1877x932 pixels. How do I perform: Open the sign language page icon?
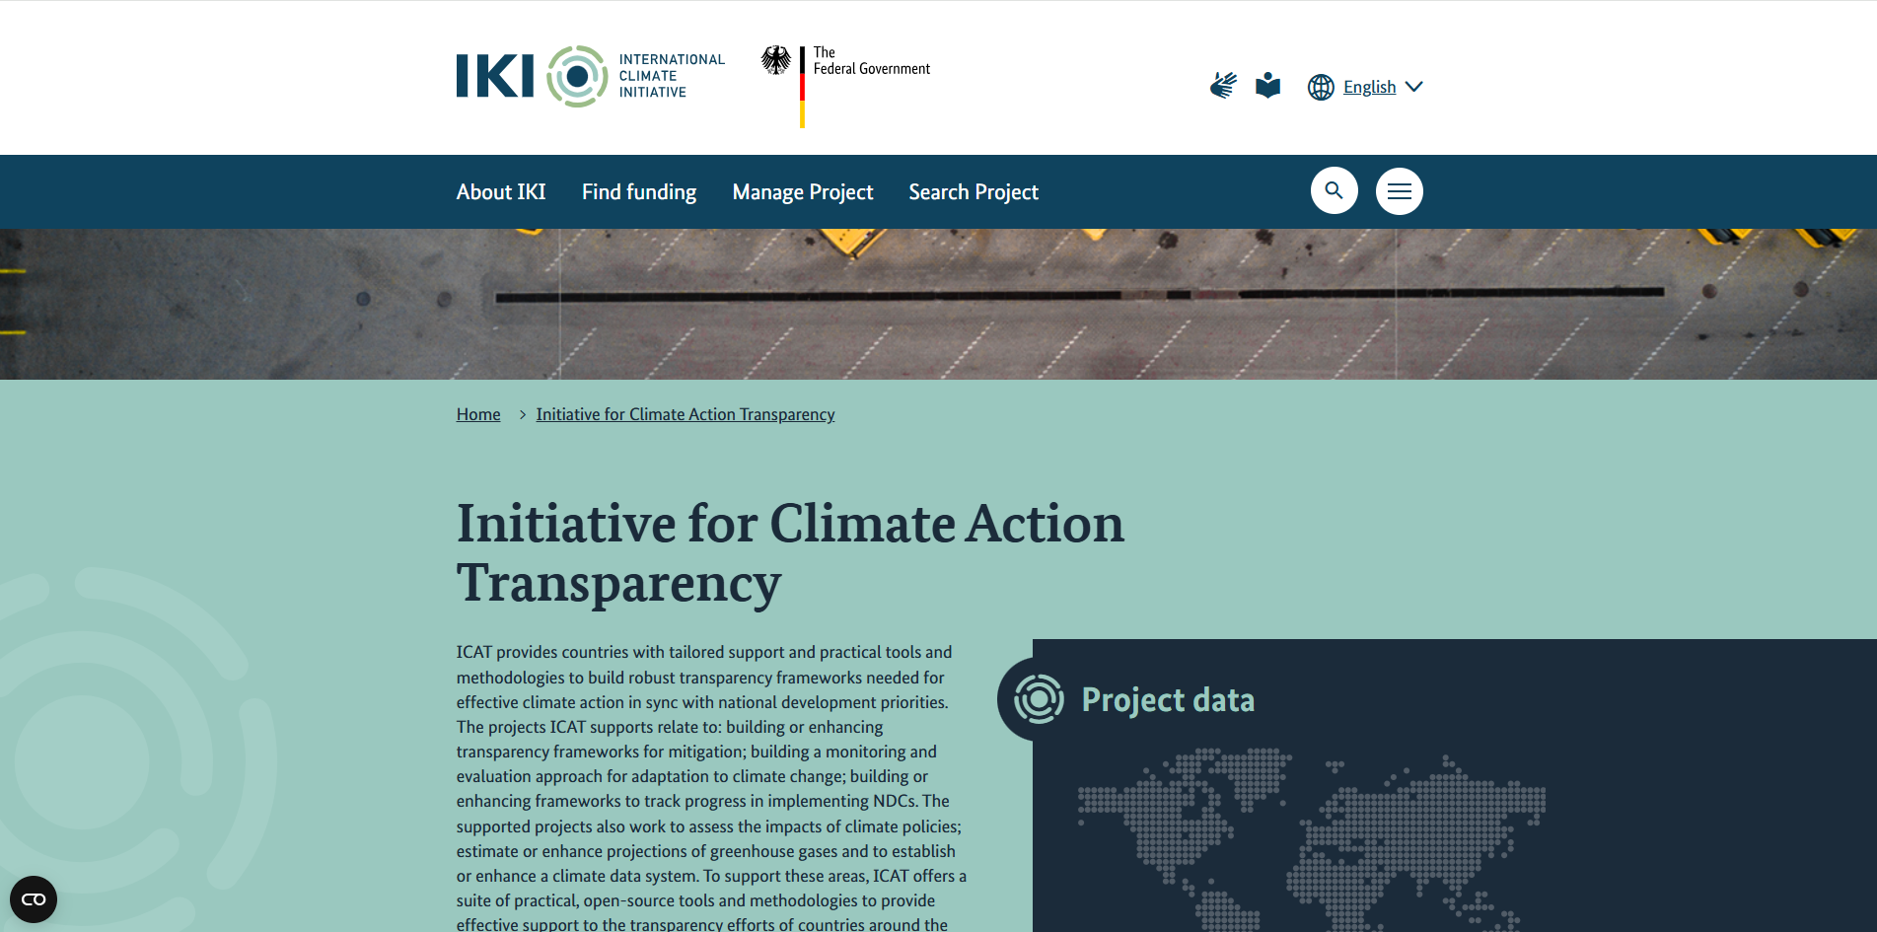tap(1223, 86)
